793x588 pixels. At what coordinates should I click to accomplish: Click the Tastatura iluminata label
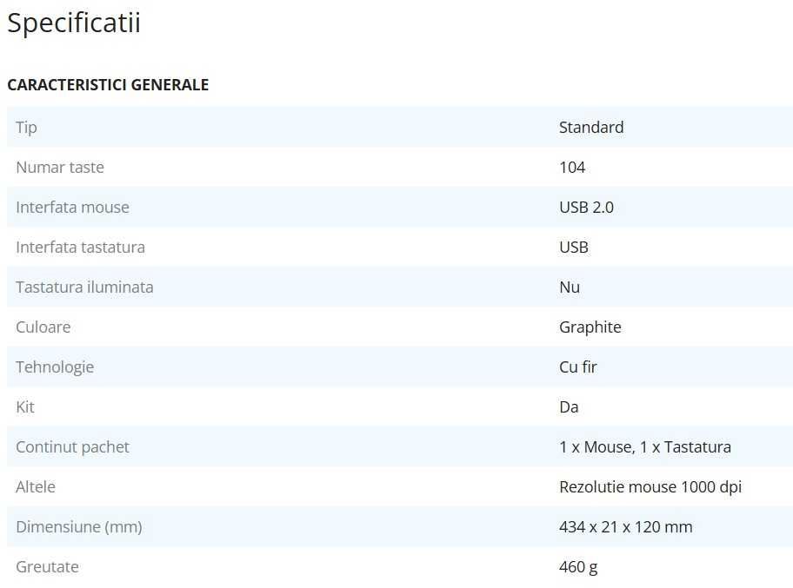pyautogui.click(x=84, y=287)
